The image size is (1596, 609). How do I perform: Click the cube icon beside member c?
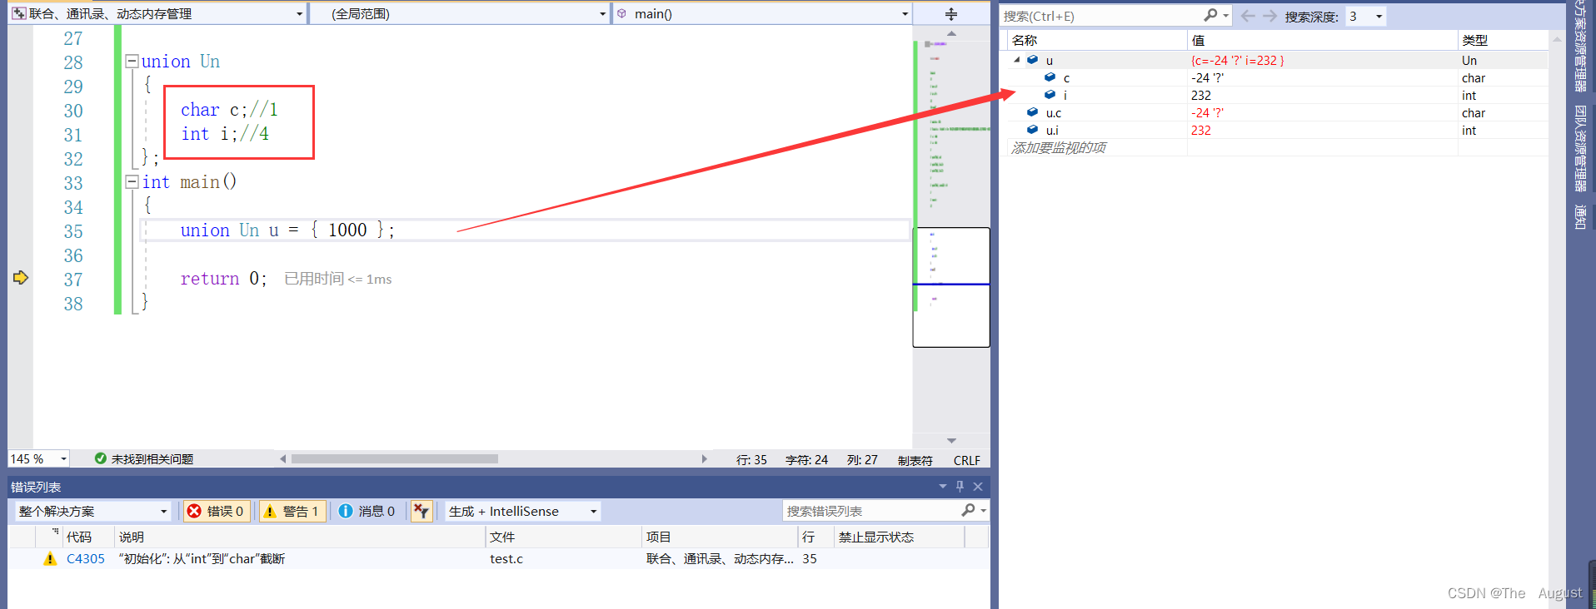tap(1050, 77)
